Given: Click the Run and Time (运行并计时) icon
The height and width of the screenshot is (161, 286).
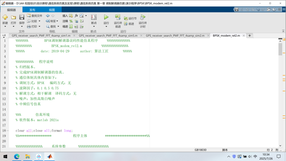Looking at the screenshot, I should [142, 17].
